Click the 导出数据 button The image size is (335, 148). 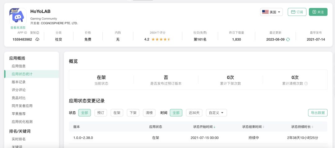tap(318, 113)
